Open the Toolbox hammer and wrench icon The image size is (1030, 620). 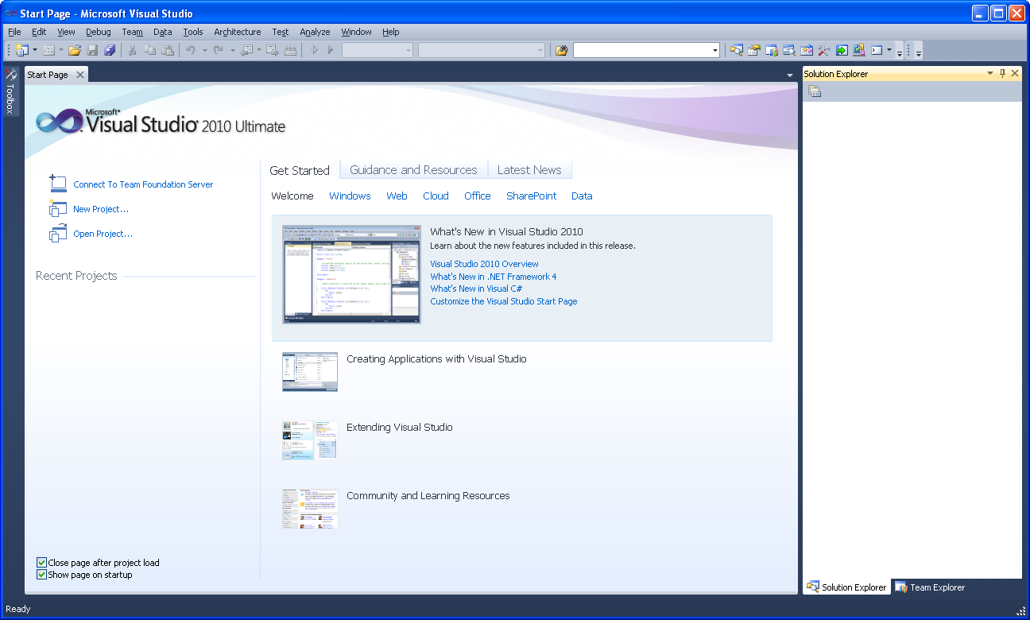click(x=824, y=50)
